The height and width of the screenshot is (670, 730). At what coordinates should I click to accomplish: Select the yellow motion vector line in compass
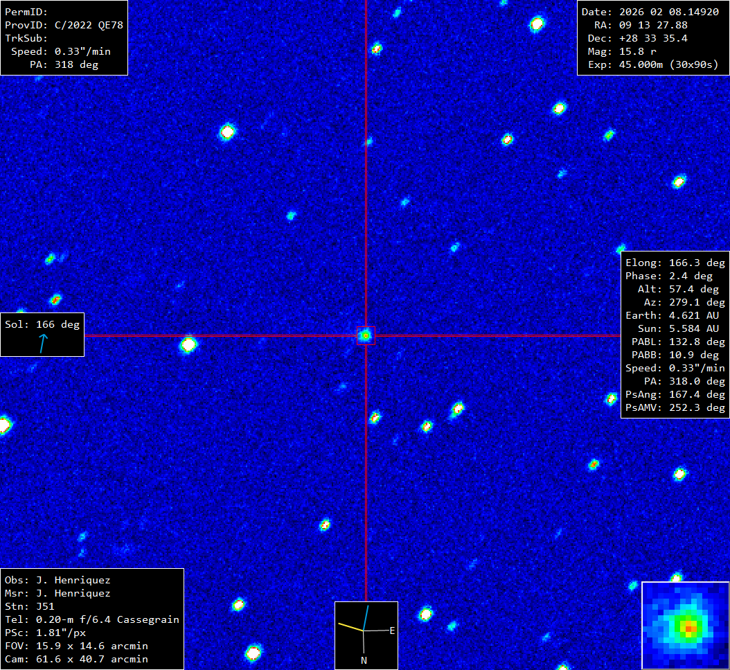(350, 627)
